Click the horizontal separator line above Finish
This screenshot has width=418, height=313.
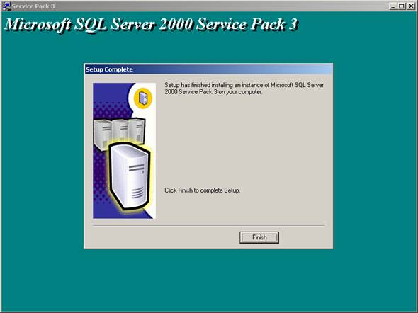209,226
